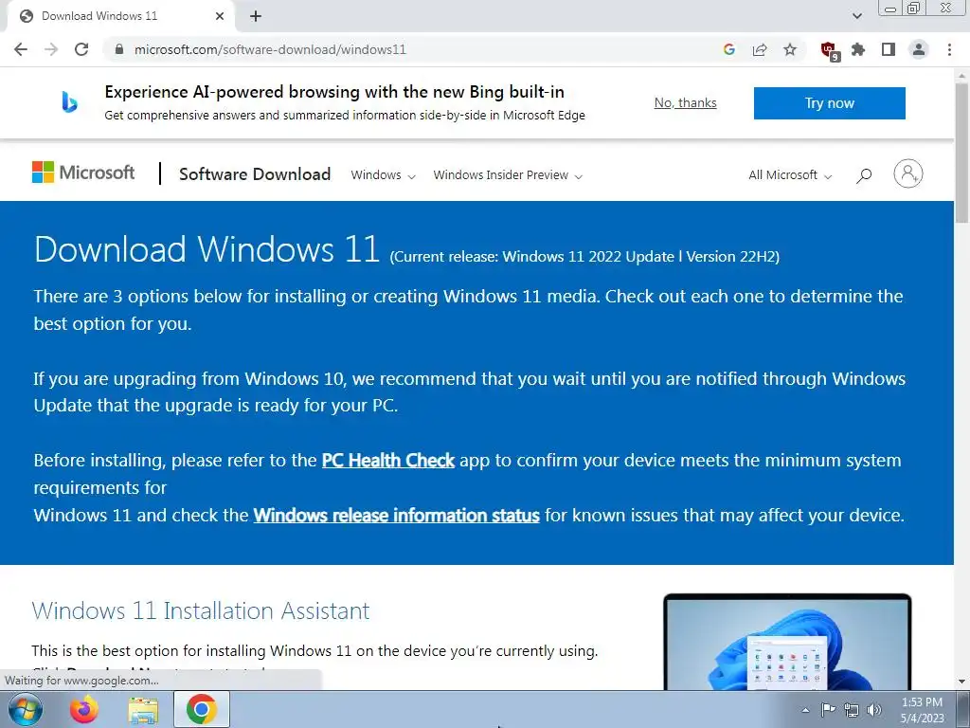Open the volume speaker tray icon
The image size is (970, 728).
(874, 710)
